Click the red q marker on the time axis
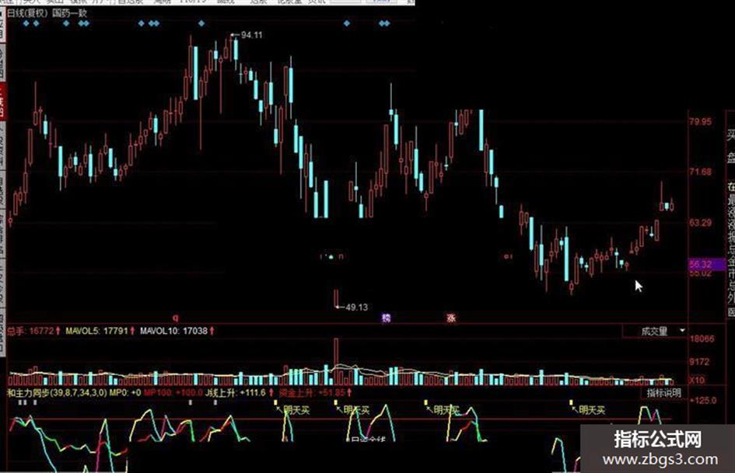This screenshot has width=735, height=473. coord(176,318)
